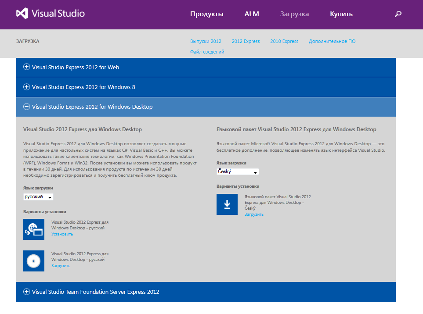Click the web installer icon tile

pyautogui.click(x=34, y=229)
